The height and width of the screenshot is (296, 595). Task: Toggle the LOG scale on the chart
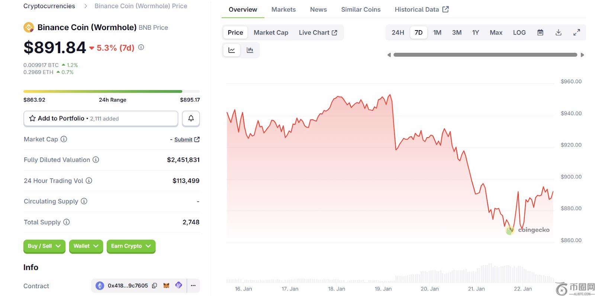pos(519,33)
